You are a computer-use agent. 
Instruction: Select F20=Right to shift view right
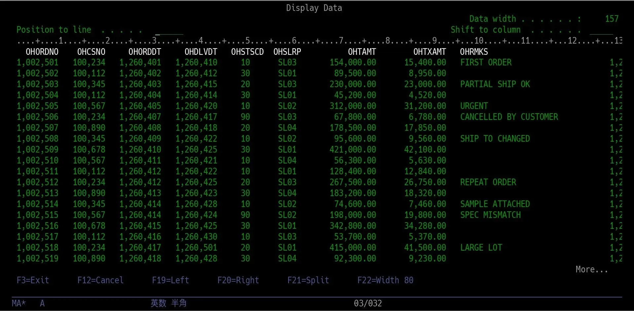[x=238, y=280]
